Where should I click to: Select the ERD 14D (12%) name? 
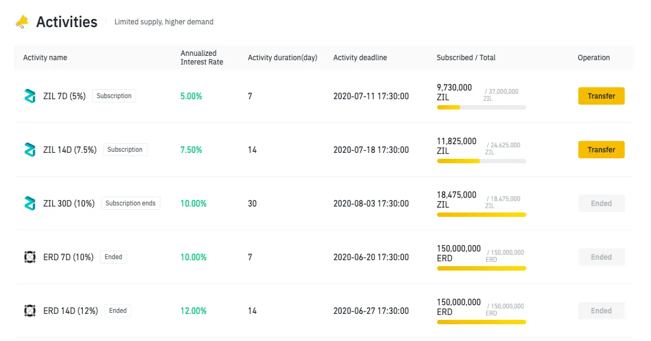[71, 311]
